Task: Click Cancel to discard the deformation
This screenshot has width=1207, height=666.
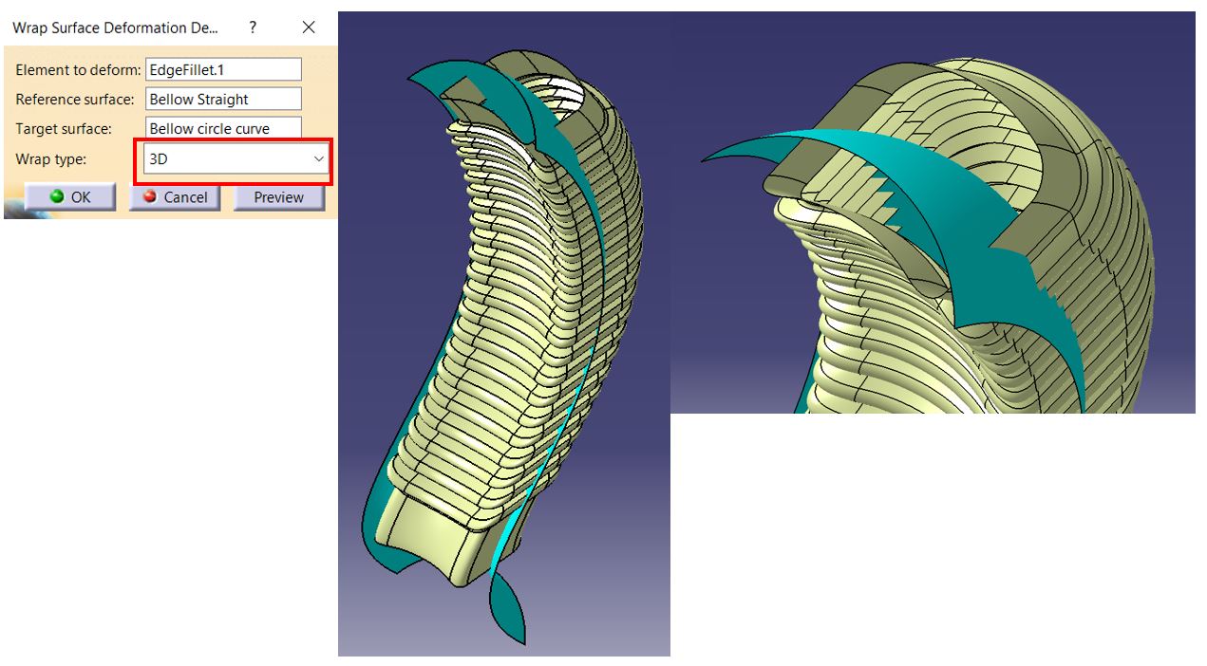Action: coord(175,197)
